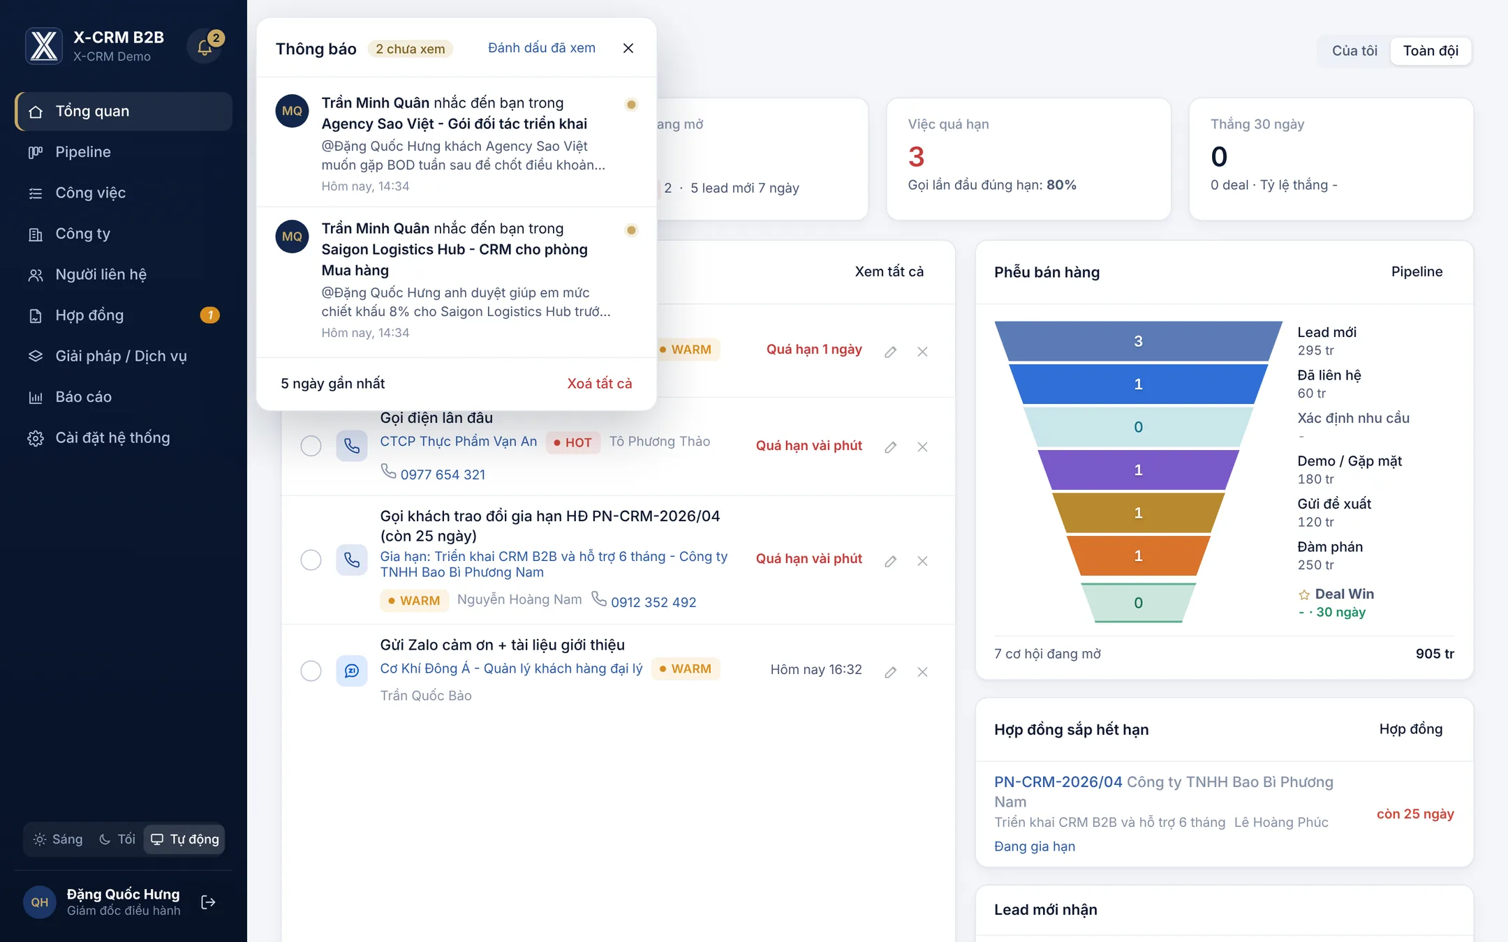Click phone icon of gia hạn HĐ task
Screen dimensions: 1508x942
[x=352, y=560]
